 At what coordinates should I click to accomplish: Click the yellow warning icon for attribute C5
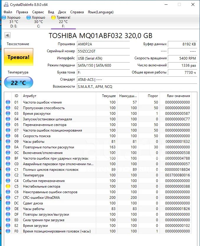coord(8,186)
